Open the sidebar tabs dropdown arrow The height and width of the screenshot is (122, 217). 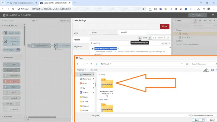pyautogui.click(x=215, y=21)
